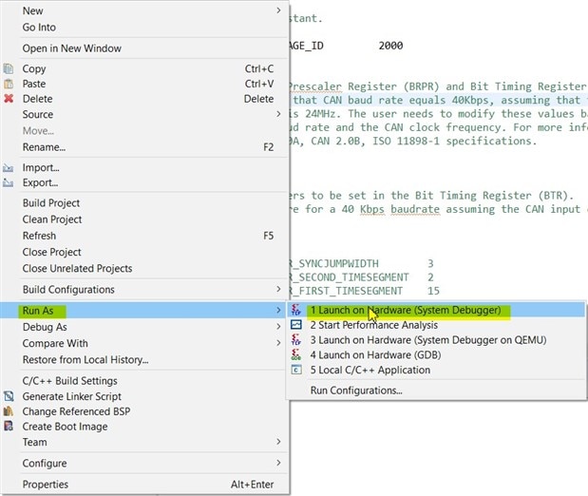Click the Change Referenced BSP icon
588x496 pixels.
[9, 411]
